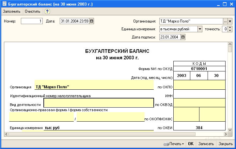The image size is (236, 149).
Task: Click Очистить in the toolbar
Action: (33, 11)
